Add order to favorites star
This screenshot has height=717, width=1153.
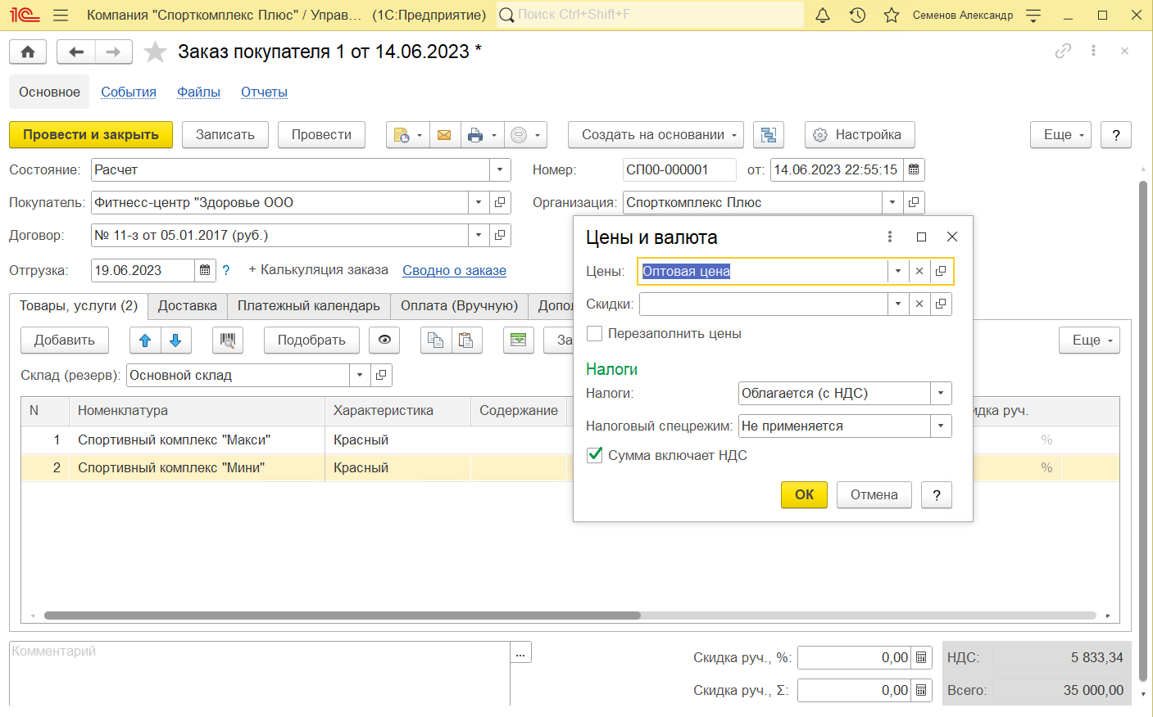(x=155, y=52)
